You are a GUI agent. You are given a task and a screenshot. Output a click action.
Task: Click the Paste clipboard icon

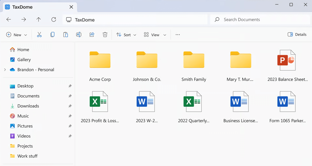(x=66, y=35)
